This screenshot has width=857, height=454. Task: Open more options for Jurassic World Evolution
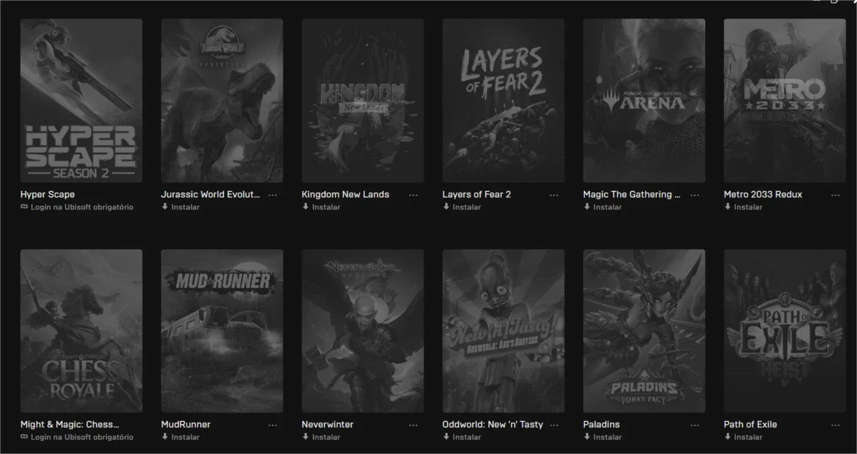pos(272,195)
